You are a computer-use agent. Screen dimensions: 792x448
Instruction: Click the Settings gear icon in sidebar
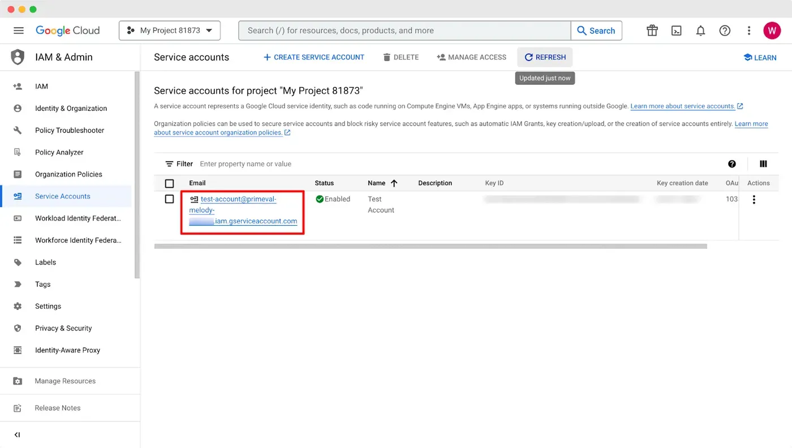pyautogui.click(x=18, y=306)
